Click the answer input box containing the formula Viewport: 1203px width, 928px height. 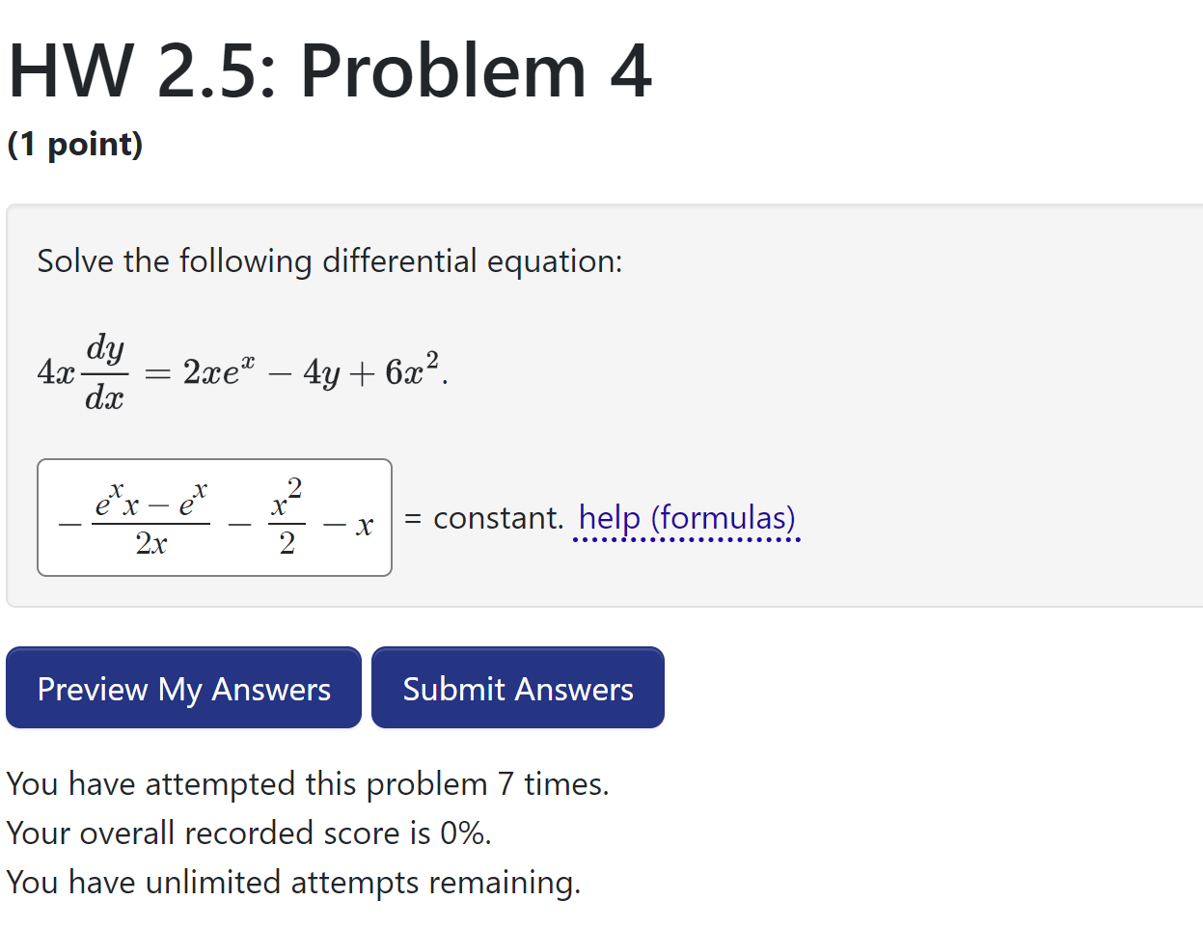[x=212, y=517]
